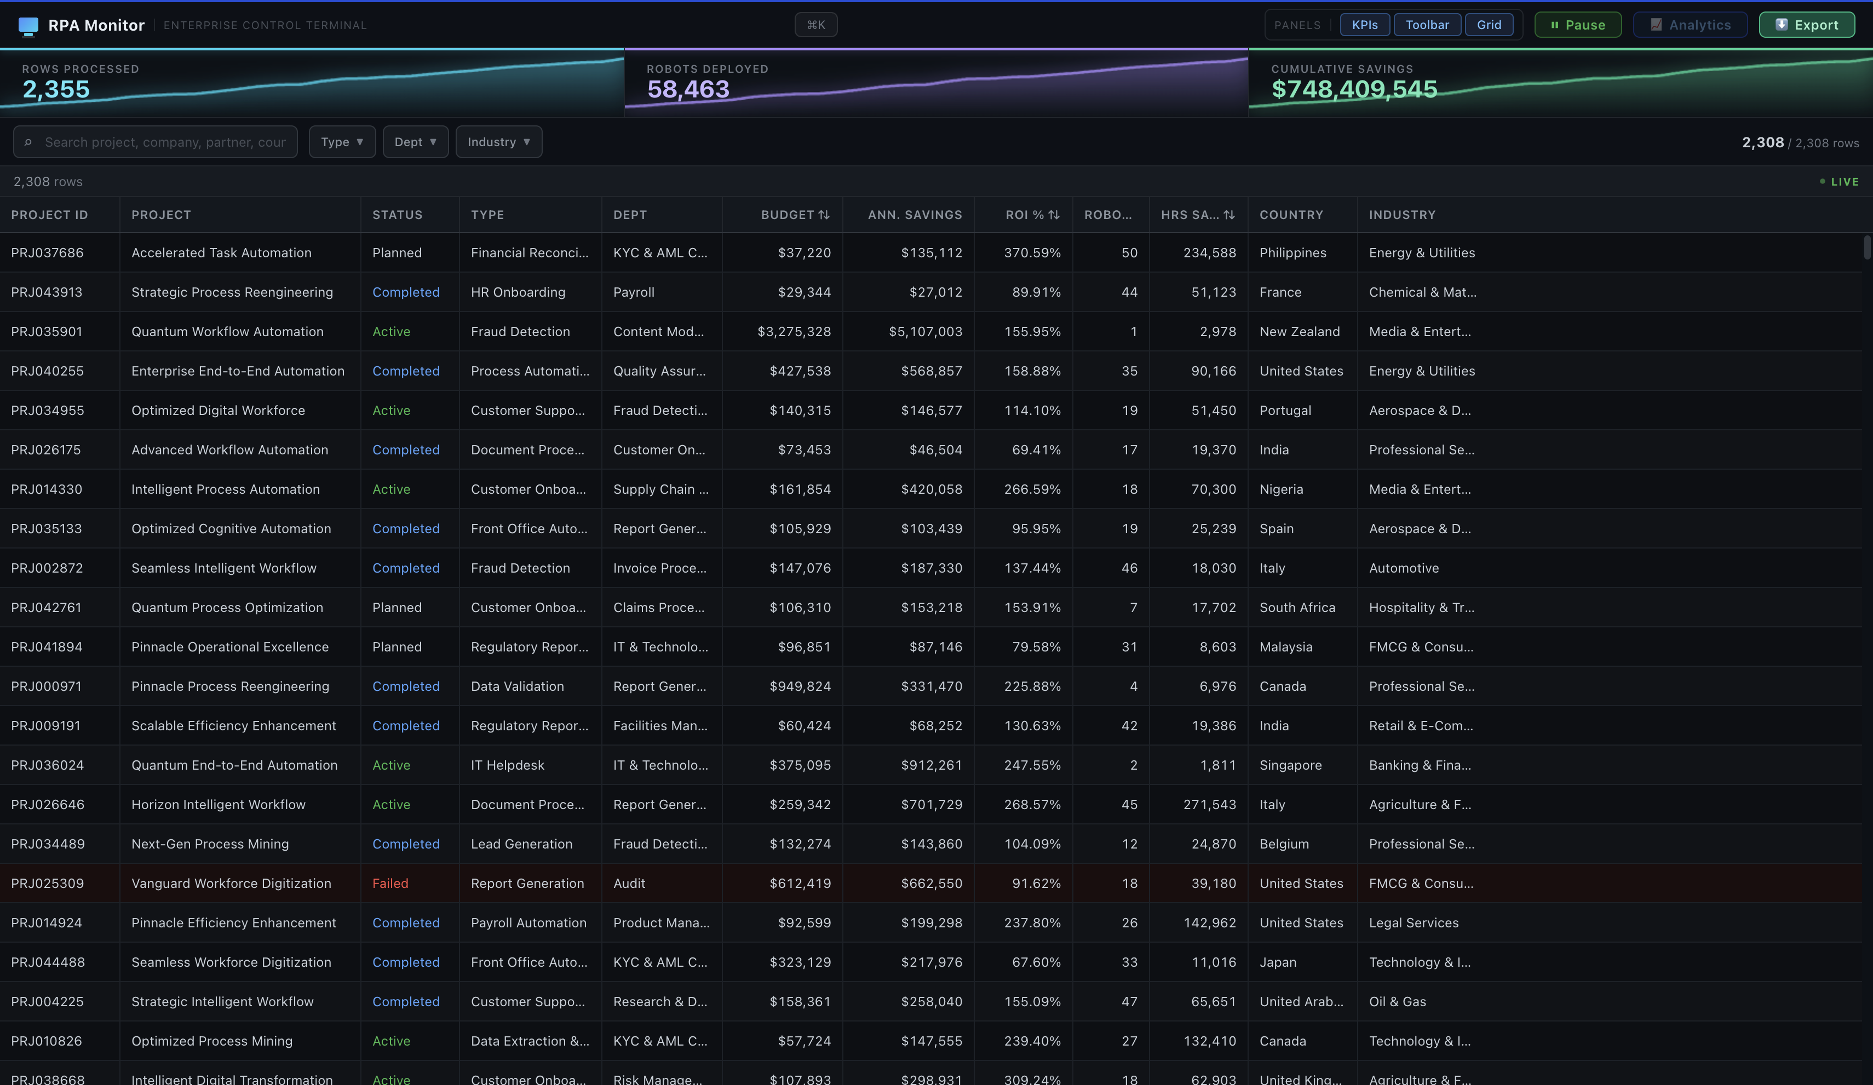Viewport: 1873px width, 1085px height.
Task: Click the LIVE status indicator
Action: point(1839,181)
